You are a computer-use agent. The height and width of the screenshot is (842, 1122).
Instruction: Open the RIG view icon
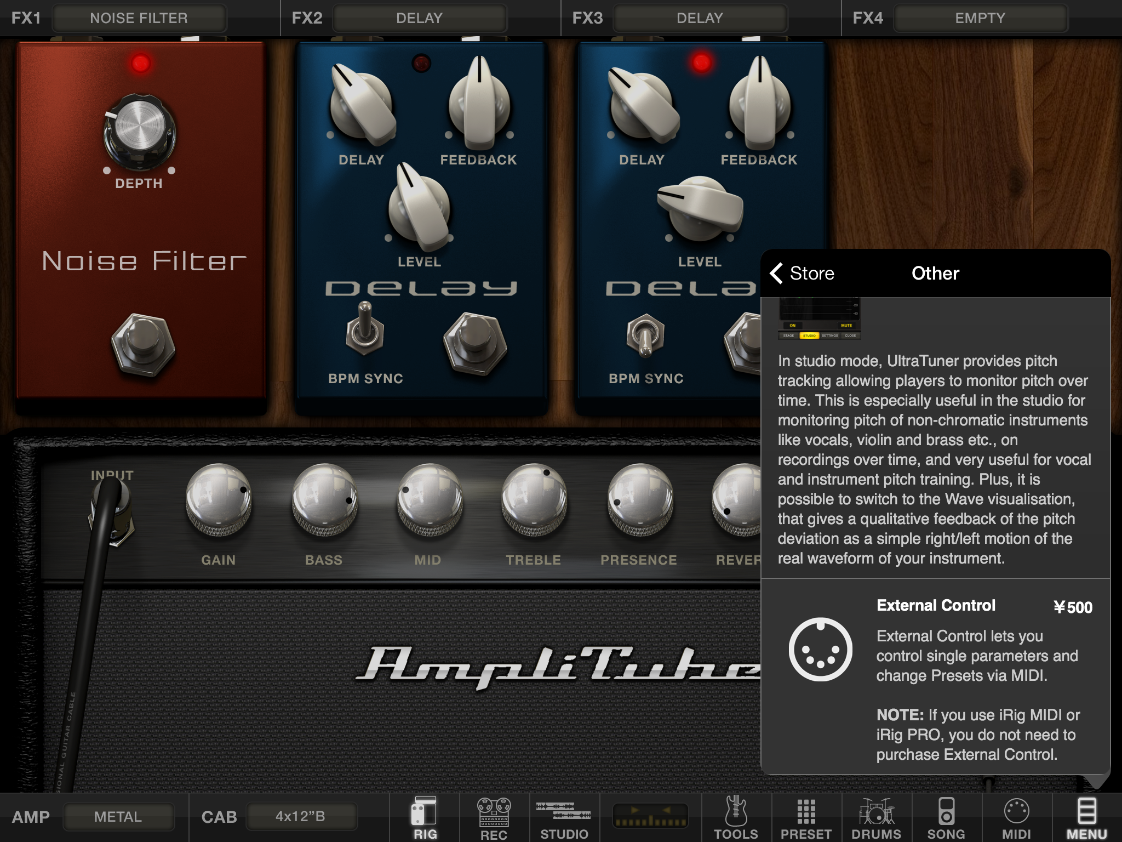pyautogui.click(x=425, y=817)
